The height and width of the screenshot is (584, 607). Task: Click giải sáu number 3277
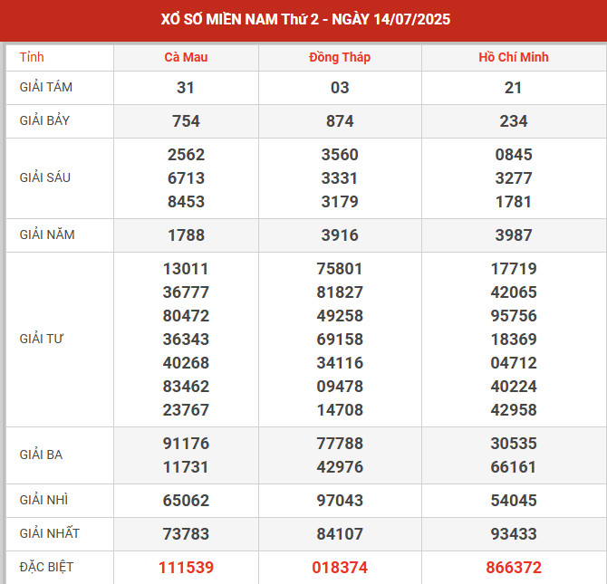[514, 178]
